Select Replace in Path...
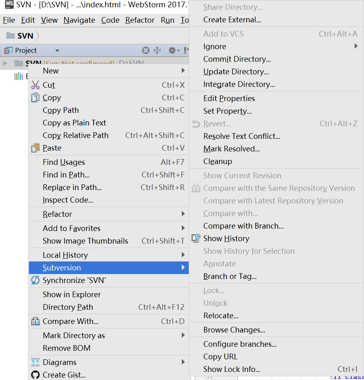This screenshot has height=380, width=364. point(109,187)
